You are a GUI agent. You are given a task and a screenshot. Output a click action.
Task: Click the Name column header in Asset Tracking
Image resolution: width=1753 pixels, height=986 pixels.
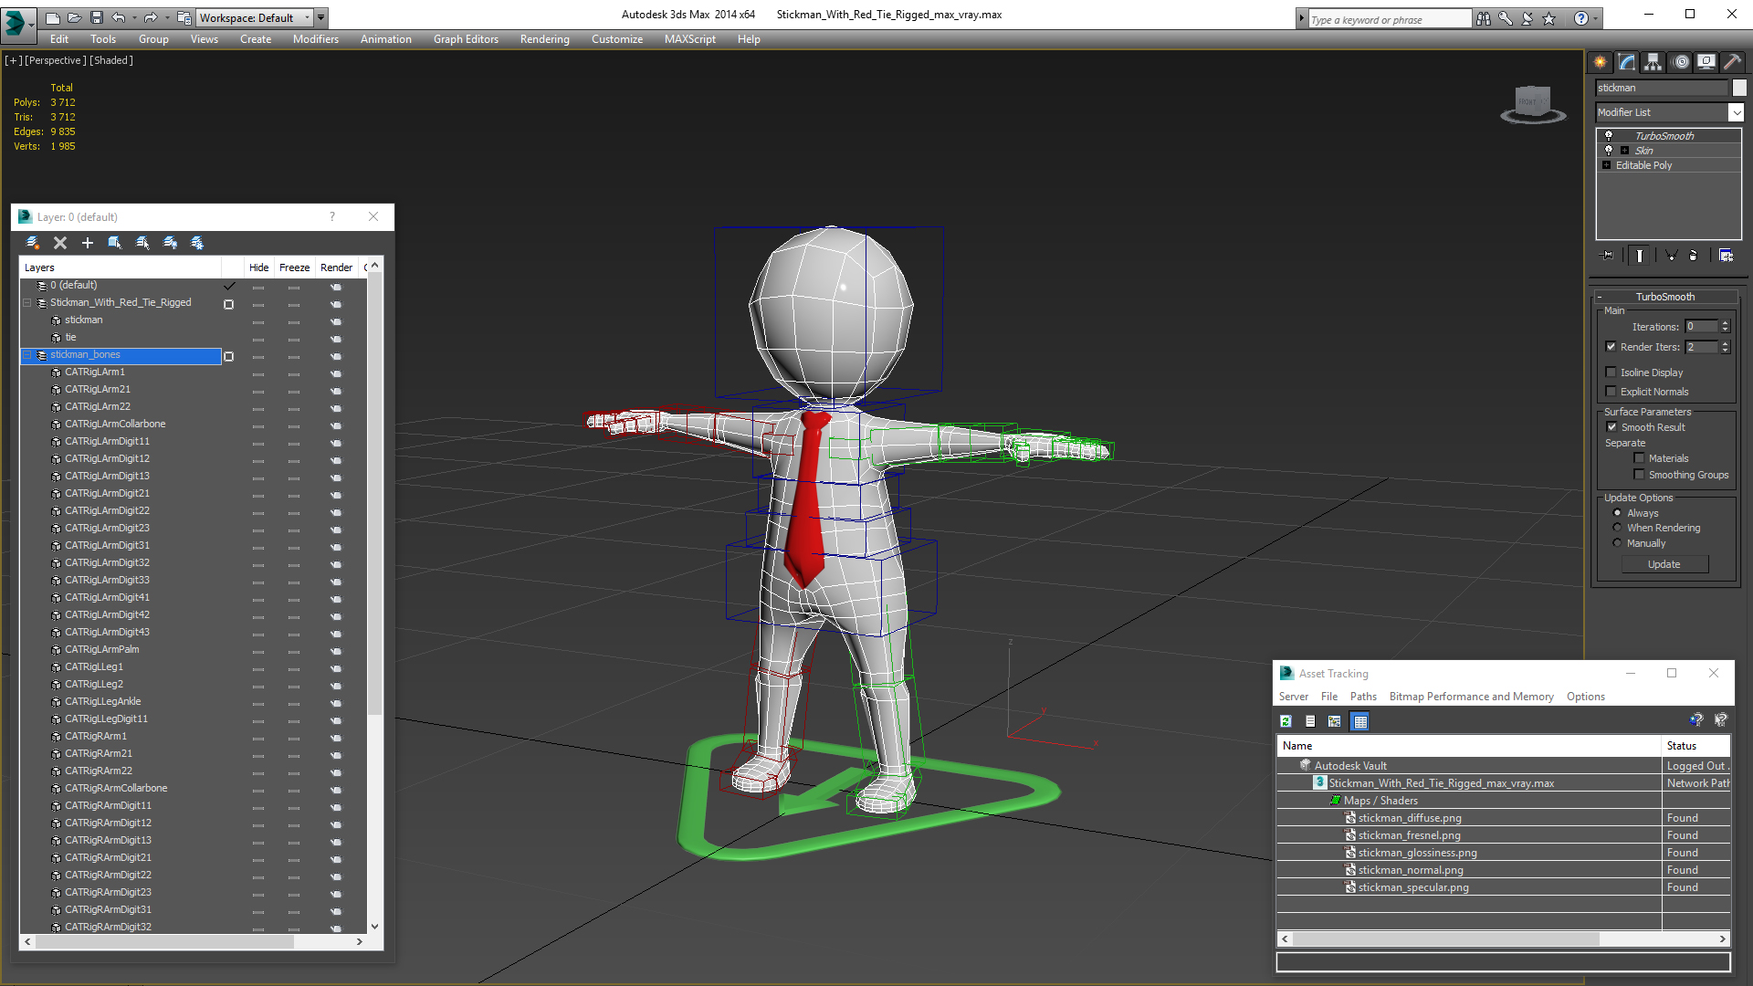pyautogui.click(x=1468, y=746)
